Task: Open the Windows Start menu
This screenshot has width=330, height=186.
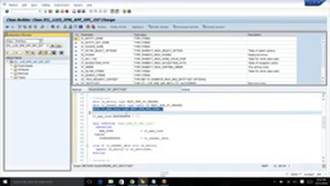Action: pyautogui.click(x=5, y=181)
